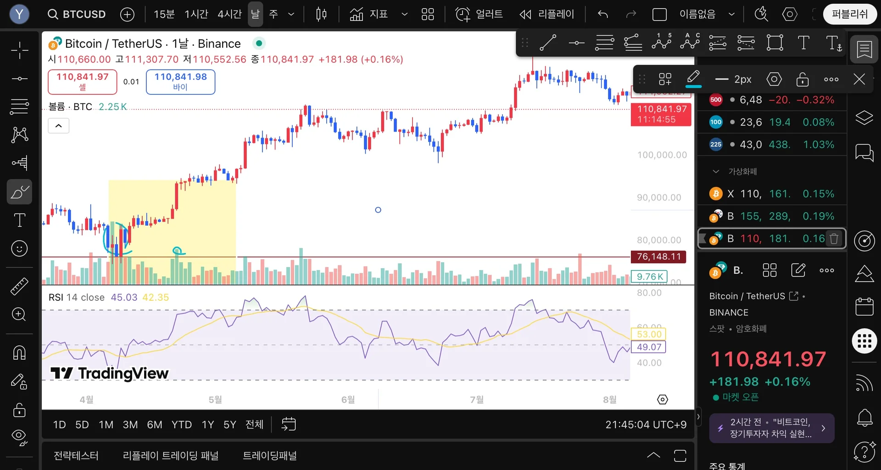This screenshot has height=470, width=881.
Task: Select the 날 daily timeframe
Action: pyautogui.click(x=255, y=14)
